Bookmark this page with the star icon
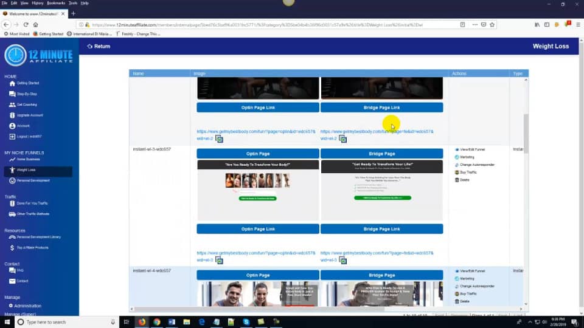This screenshot has height=328, width=584. coord(492,25)
